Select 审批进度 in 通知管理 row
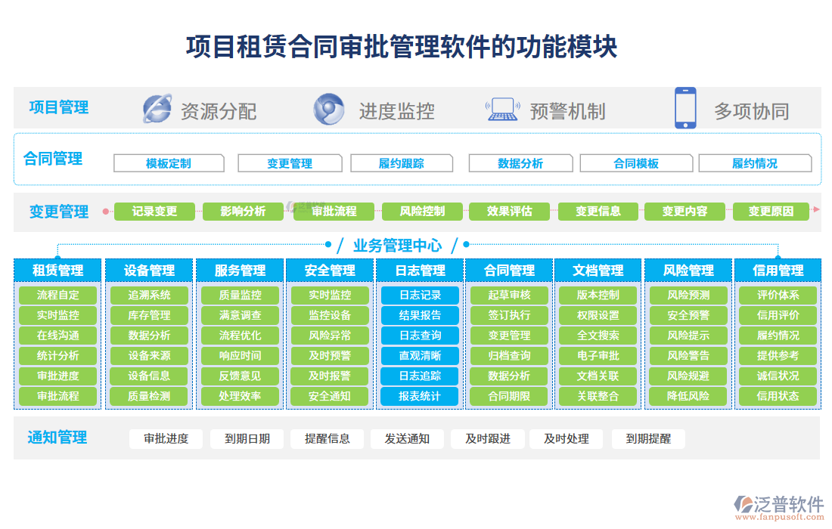This screenshot has width=832, height=529. [167, 438]
